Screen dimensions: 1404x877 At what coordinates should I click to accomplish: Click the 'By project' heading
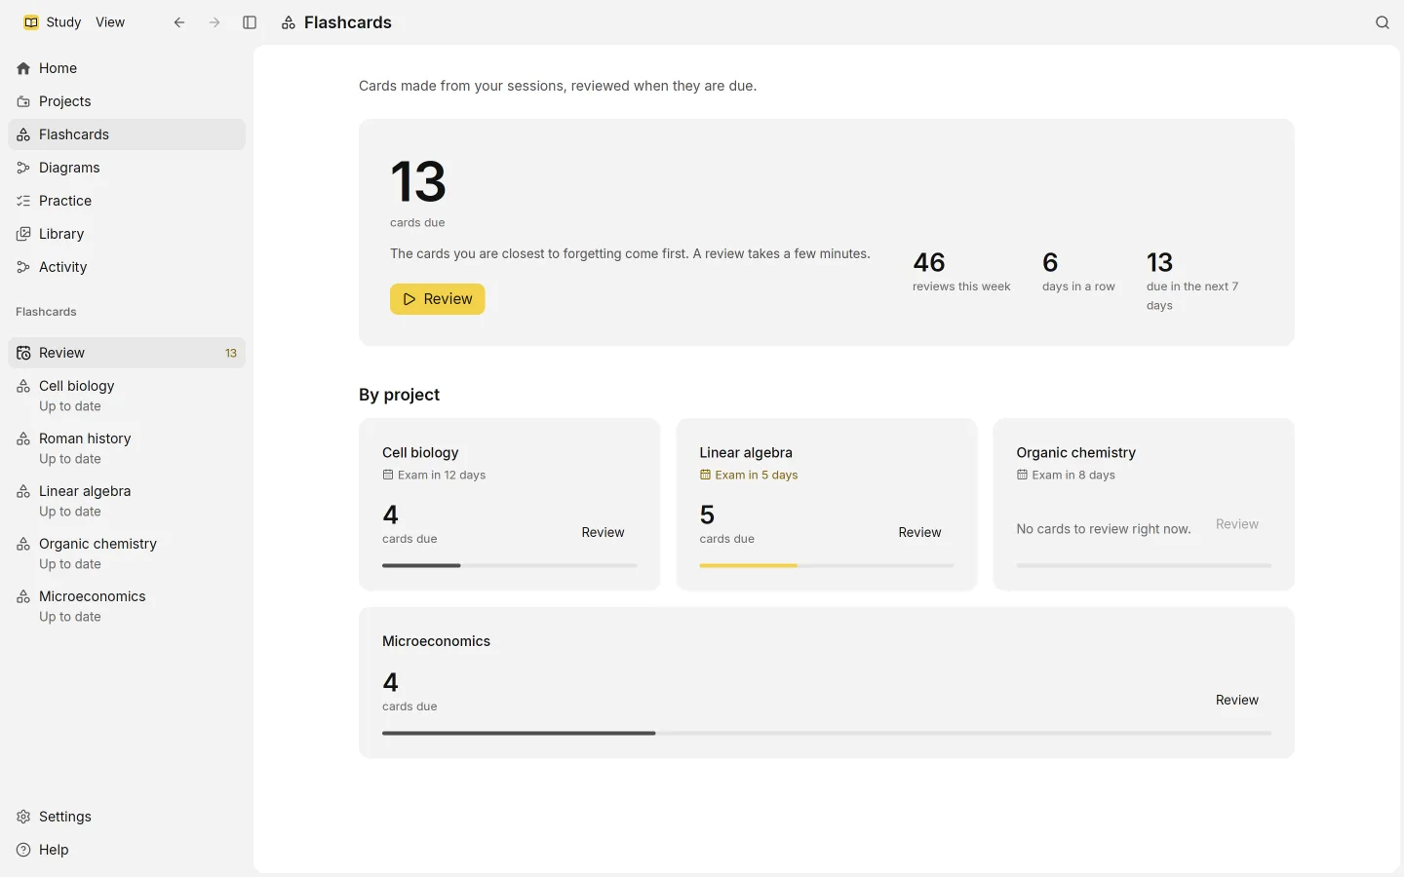tap(399, 395)
